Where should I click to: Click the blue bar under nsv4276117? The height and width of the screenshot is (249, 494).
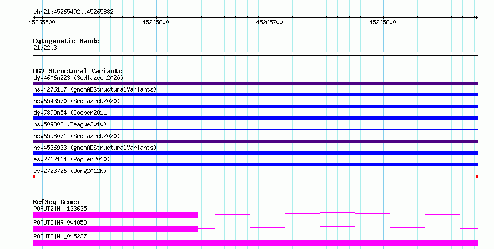(255, 95)
